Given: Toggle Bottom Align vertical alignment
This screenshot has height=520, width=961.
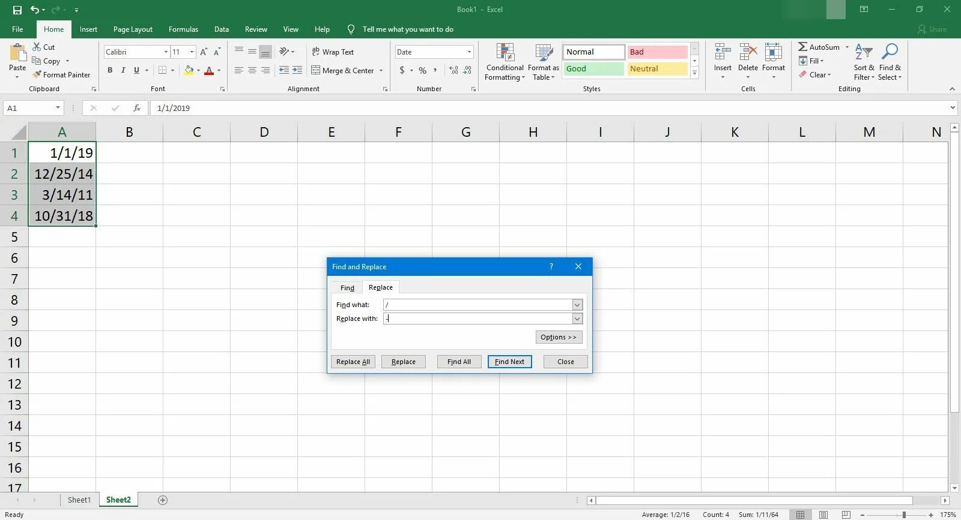Looking at the screenshot, I should click(265, 52).
